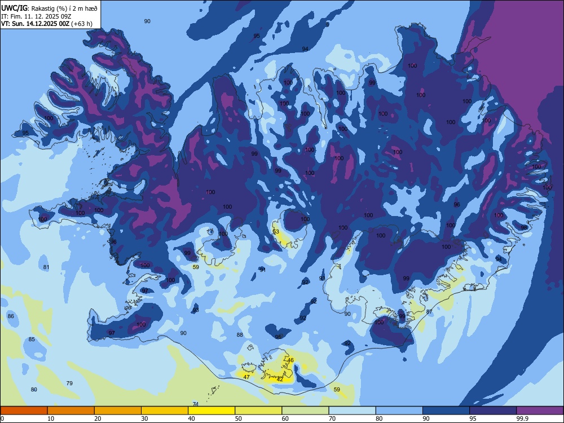Image resolution: width=564 pixels, height=423 pixels.
Task: Select the 80–90 light blue legend swatch
Action: point(399,411)
